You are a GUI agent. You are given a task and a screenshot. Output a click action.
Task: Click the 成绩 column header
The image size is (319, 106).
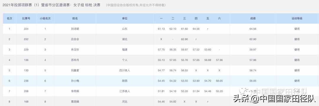pos(253,18)
